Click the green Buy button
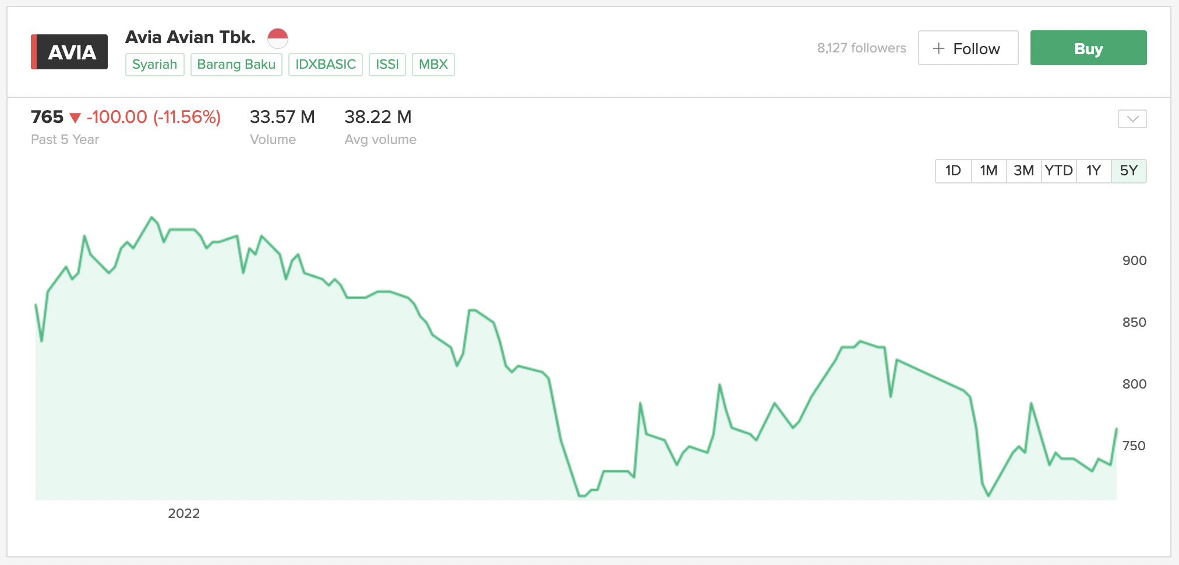1179x565 pixels. [1089, 48]
